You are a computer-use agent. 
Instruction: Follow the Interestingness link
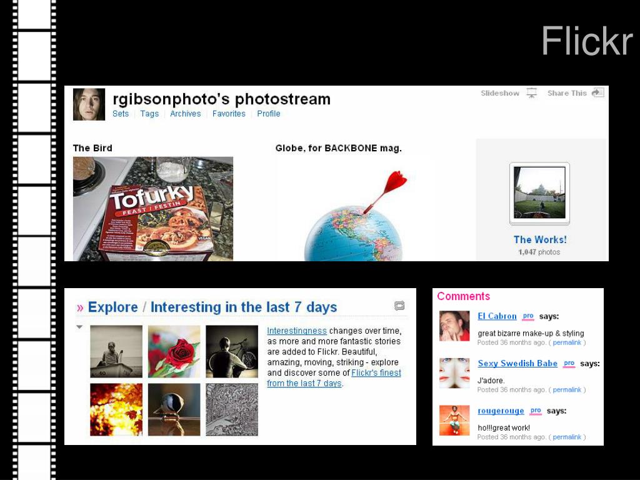[297, 331]
